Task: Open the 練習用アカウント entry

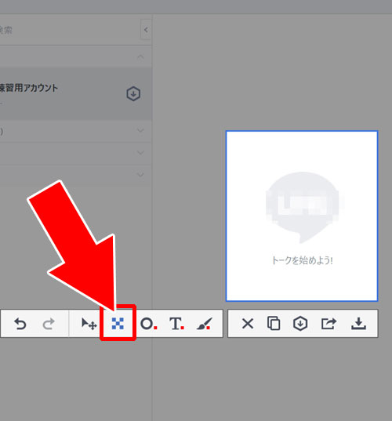Action: [76, 94]
